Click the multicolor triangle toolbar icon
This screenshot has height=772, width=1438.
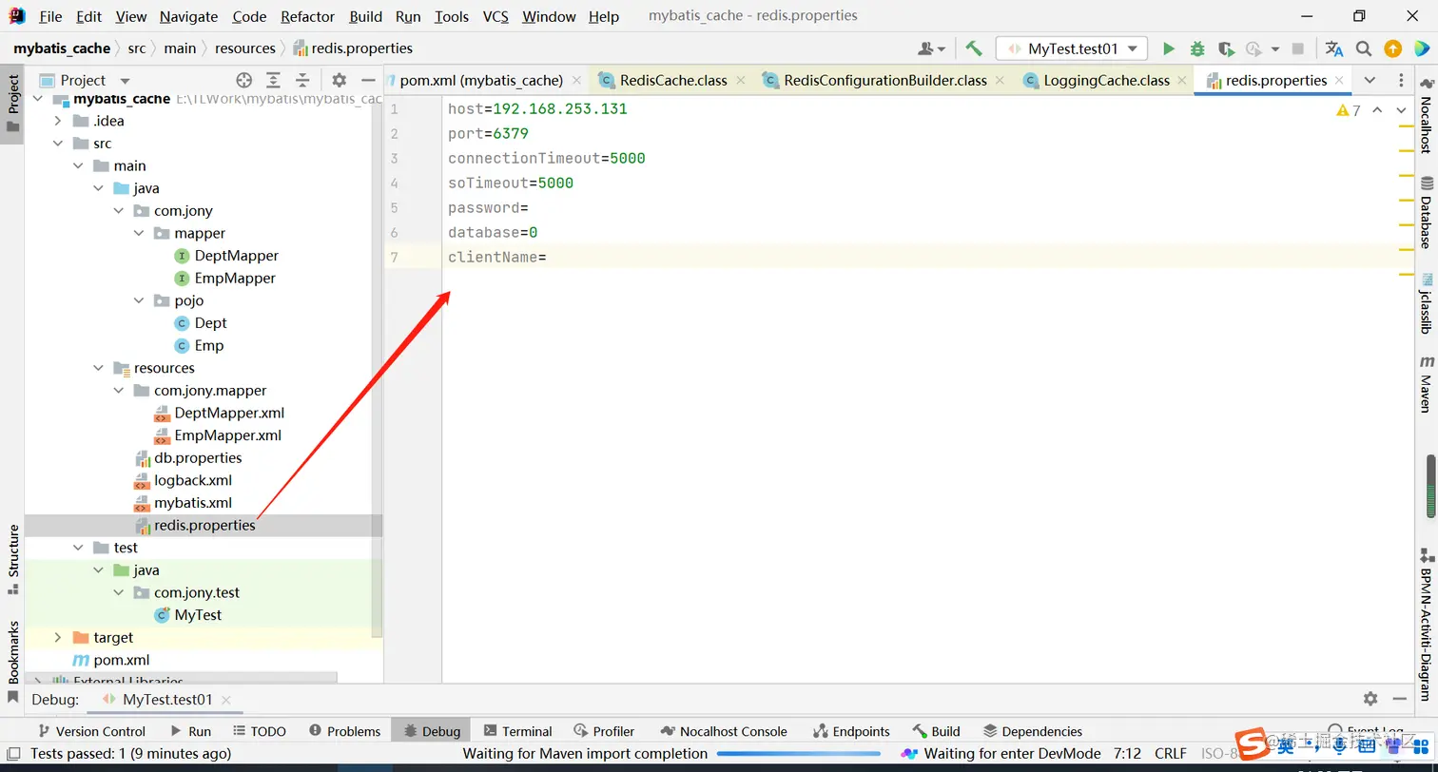[x=1421, y=48]
